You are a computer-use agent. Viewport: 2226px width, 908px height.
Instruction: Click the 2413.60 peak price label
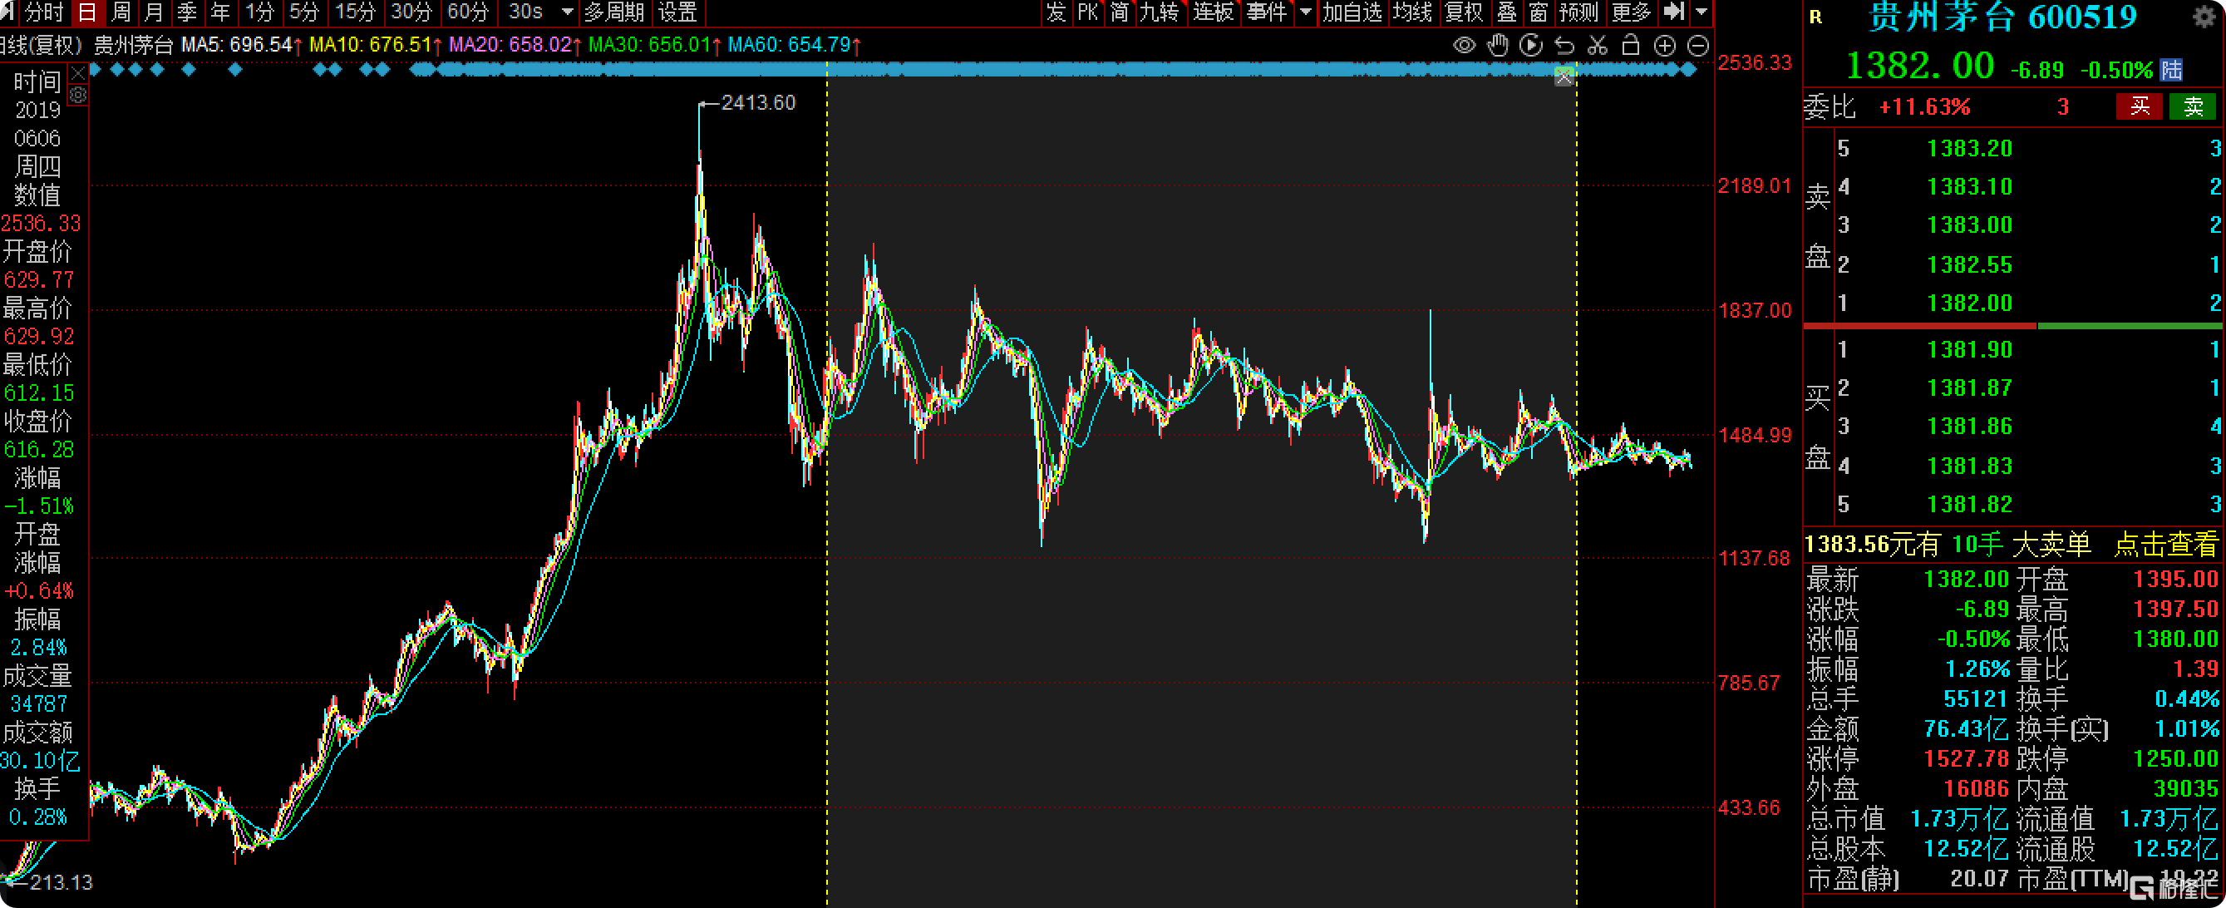758,103
